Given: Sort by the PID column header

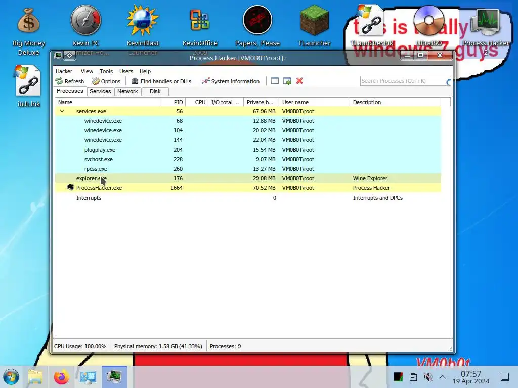Looking at the screenshot, I should (173, 102).
